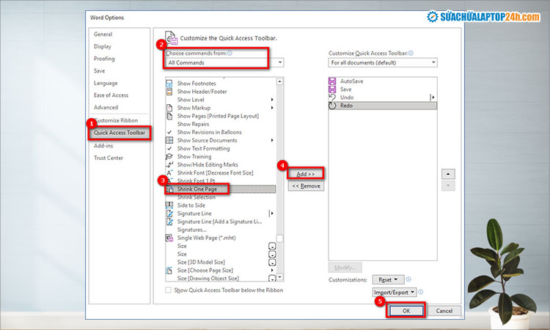Expand the Show Markup submenu arrow
The height and width of the screenshot is (330, 550).
click(x=272, y=108)
